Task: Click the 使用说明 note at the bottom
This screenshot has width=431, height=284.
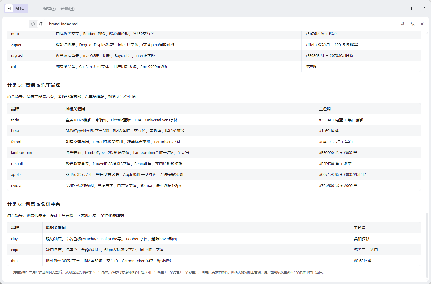Action: (x=169, y=272)
